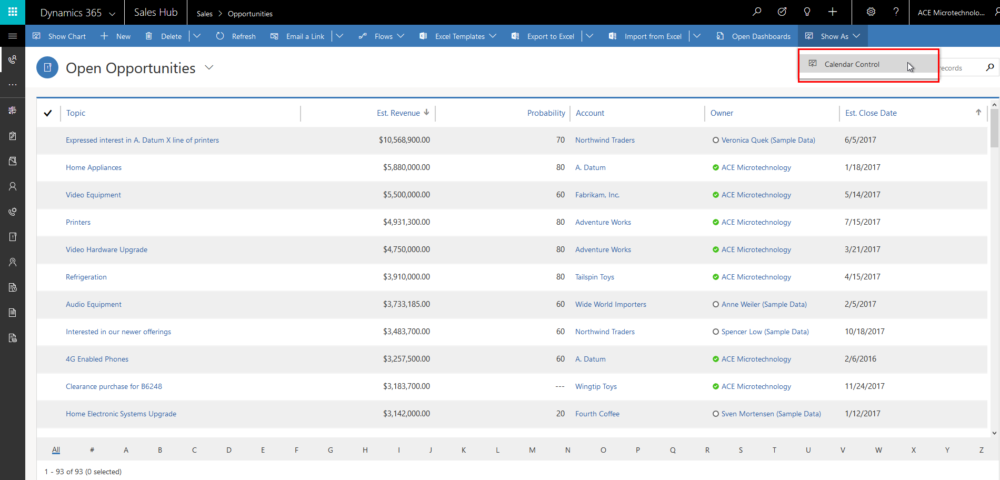Click Sales Hub app name
Image resolution: width=1000 pixels, height=480 pixels.
tap(156, 12)
